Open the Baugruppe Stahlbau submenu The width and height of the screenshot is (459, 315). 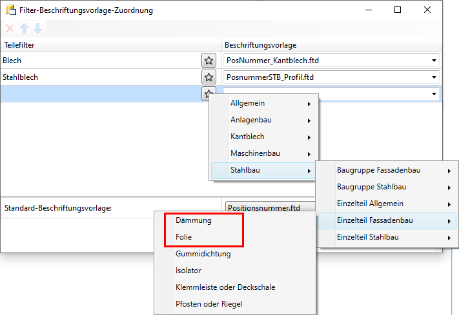tap(387, 187)
